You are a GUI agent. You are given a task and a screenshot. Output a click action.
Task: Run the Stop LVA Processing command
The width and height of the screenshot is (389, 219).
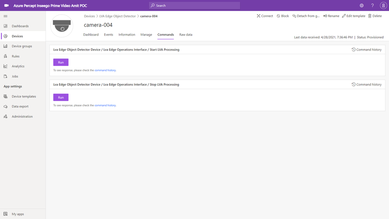pos(61,97)
